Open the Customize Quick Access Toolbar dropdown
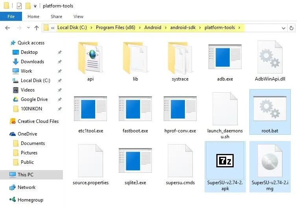Image resolution: width=297 pixels, height=207 pixels. [x=35, y=6]
